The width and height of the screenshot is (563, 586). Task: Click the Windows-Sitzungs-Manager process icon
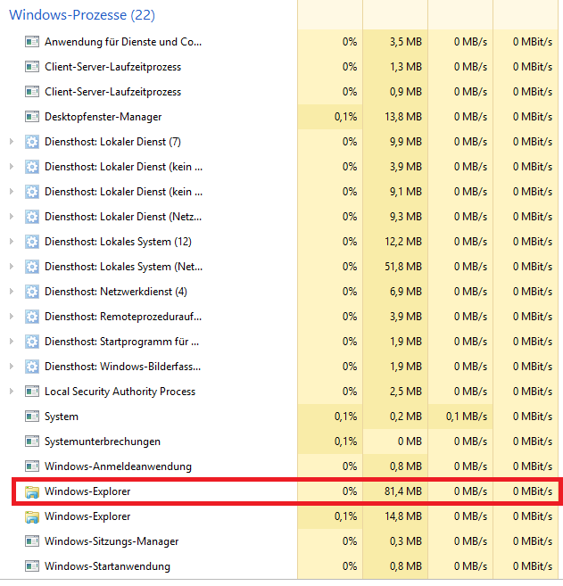32,541
